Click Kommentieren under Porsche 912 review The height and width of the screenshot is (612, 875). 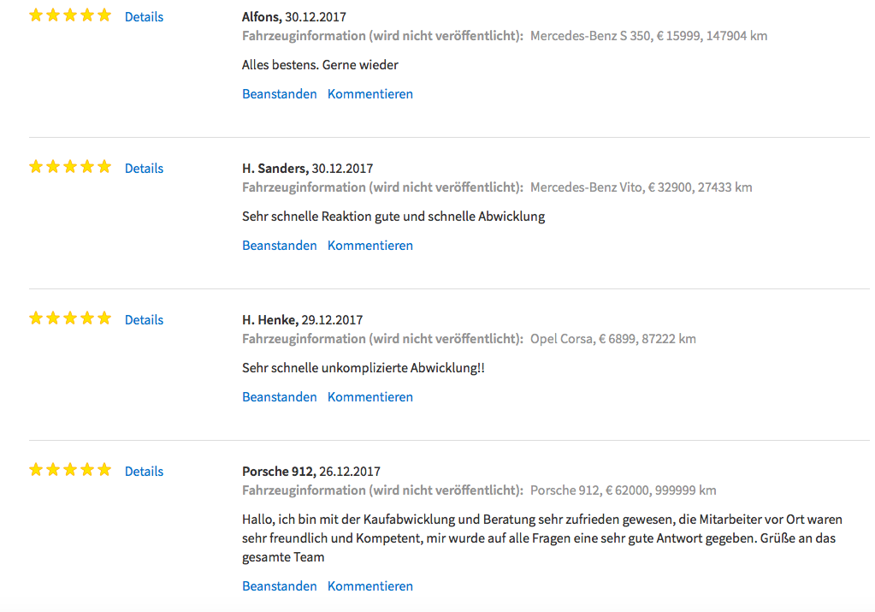tap(370, 585)
